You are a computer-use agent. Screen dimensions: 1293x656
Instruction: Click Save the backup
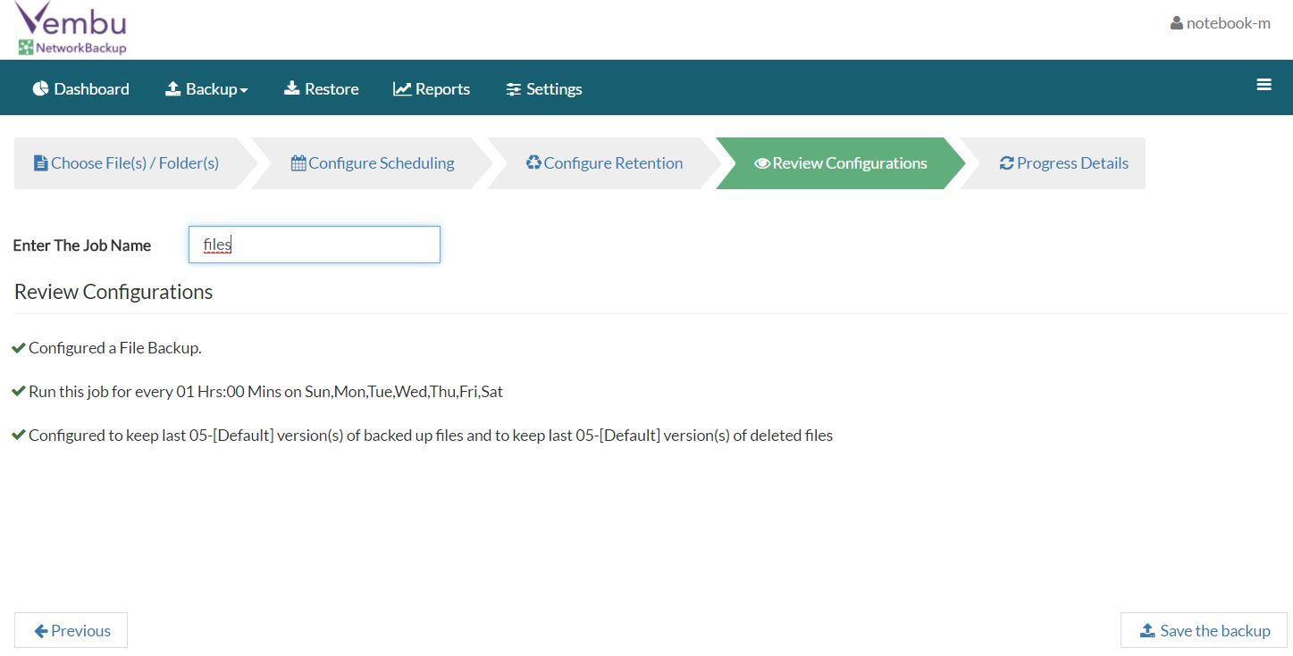1204,630
